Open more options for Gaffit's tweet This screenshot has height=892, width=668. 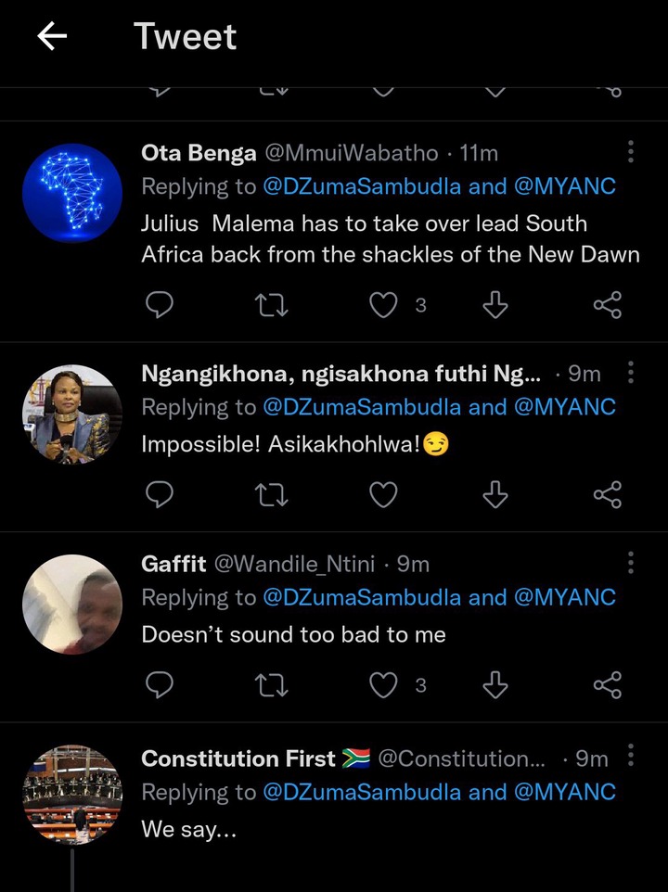point(631,563)
